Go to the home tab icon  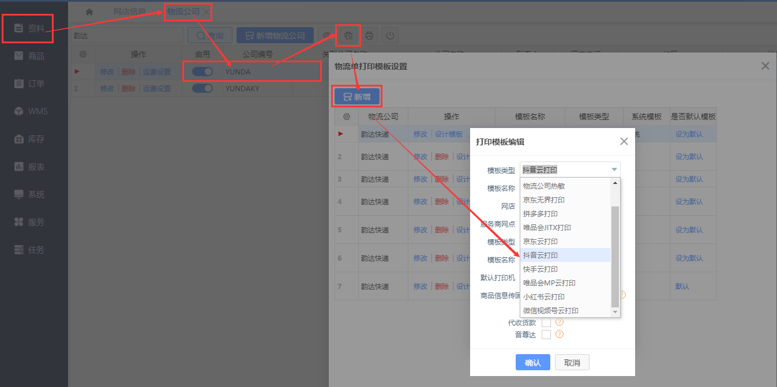89,12
